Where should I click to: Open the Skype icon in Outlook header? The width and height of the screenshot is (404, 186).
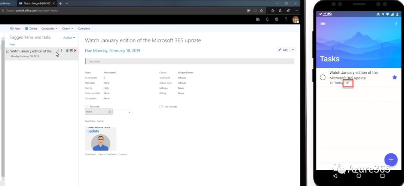(x=257, y=19)
